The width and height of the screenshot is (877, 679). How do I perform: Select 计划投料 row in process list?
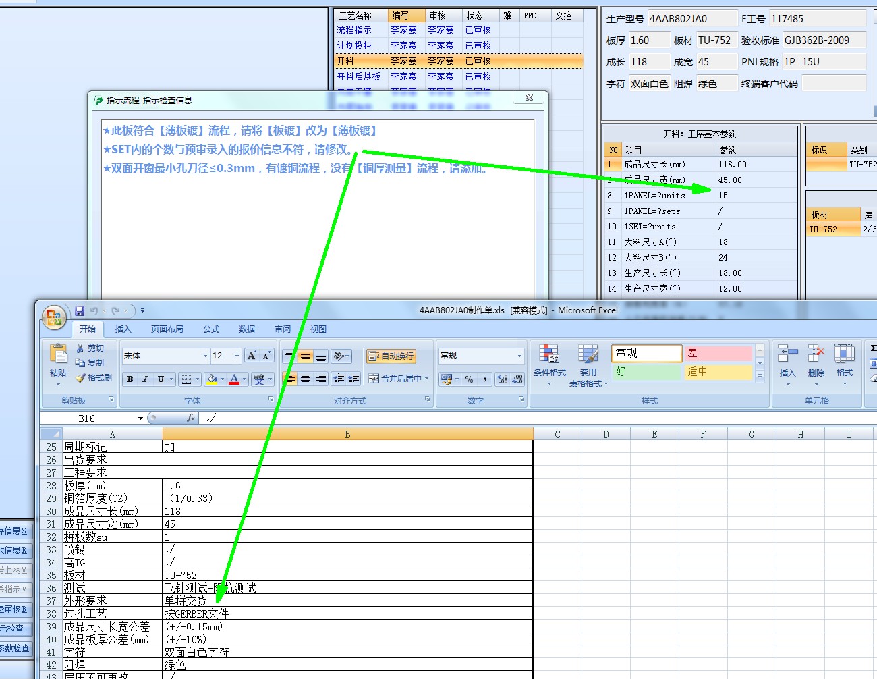458,45
